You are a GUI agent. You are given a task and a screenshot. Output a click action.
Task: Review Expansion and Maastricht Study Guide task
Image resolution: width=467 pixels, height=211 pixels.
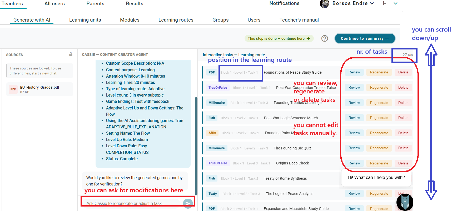(354, 209)
